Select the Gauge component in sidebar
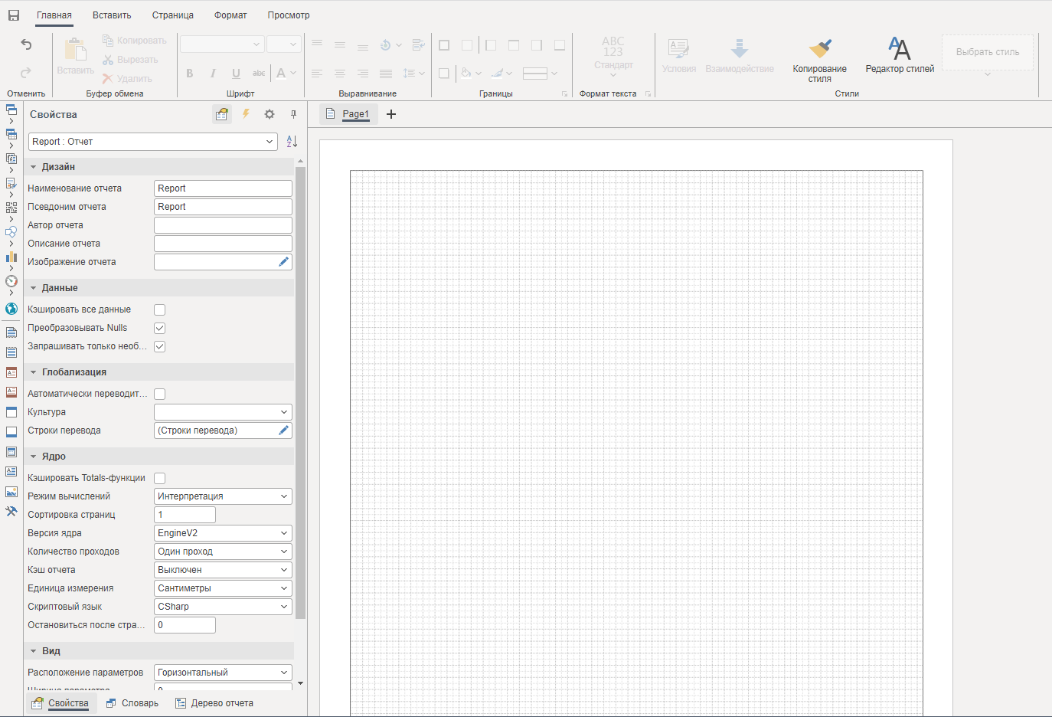 (x=11, y=281)
